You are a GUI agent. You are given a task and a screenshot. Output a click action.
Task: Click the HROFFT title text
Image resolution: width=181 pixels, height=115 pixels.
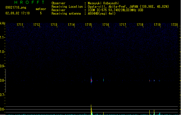[29, 2]
